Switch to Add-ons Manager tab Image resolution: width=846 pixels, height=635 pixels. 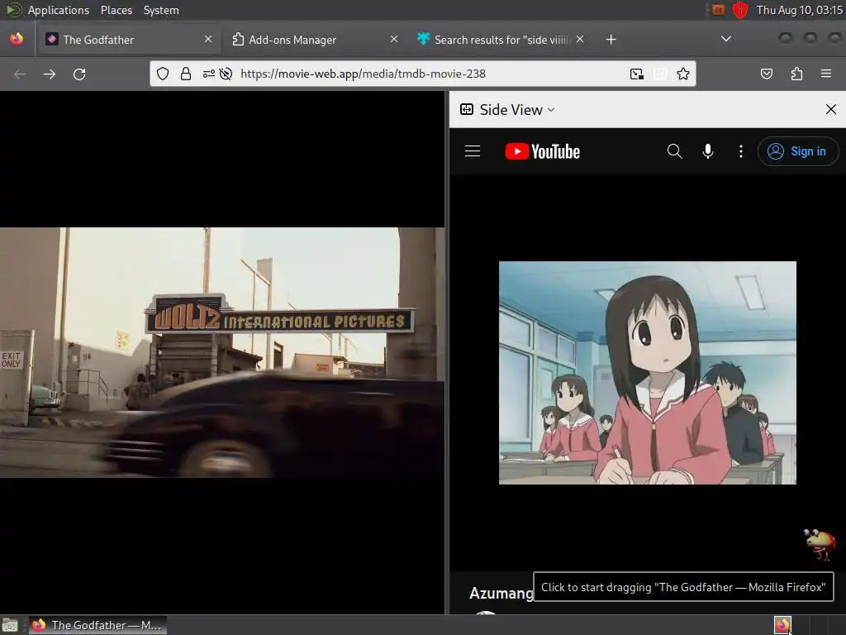click(x=315, y=40)
